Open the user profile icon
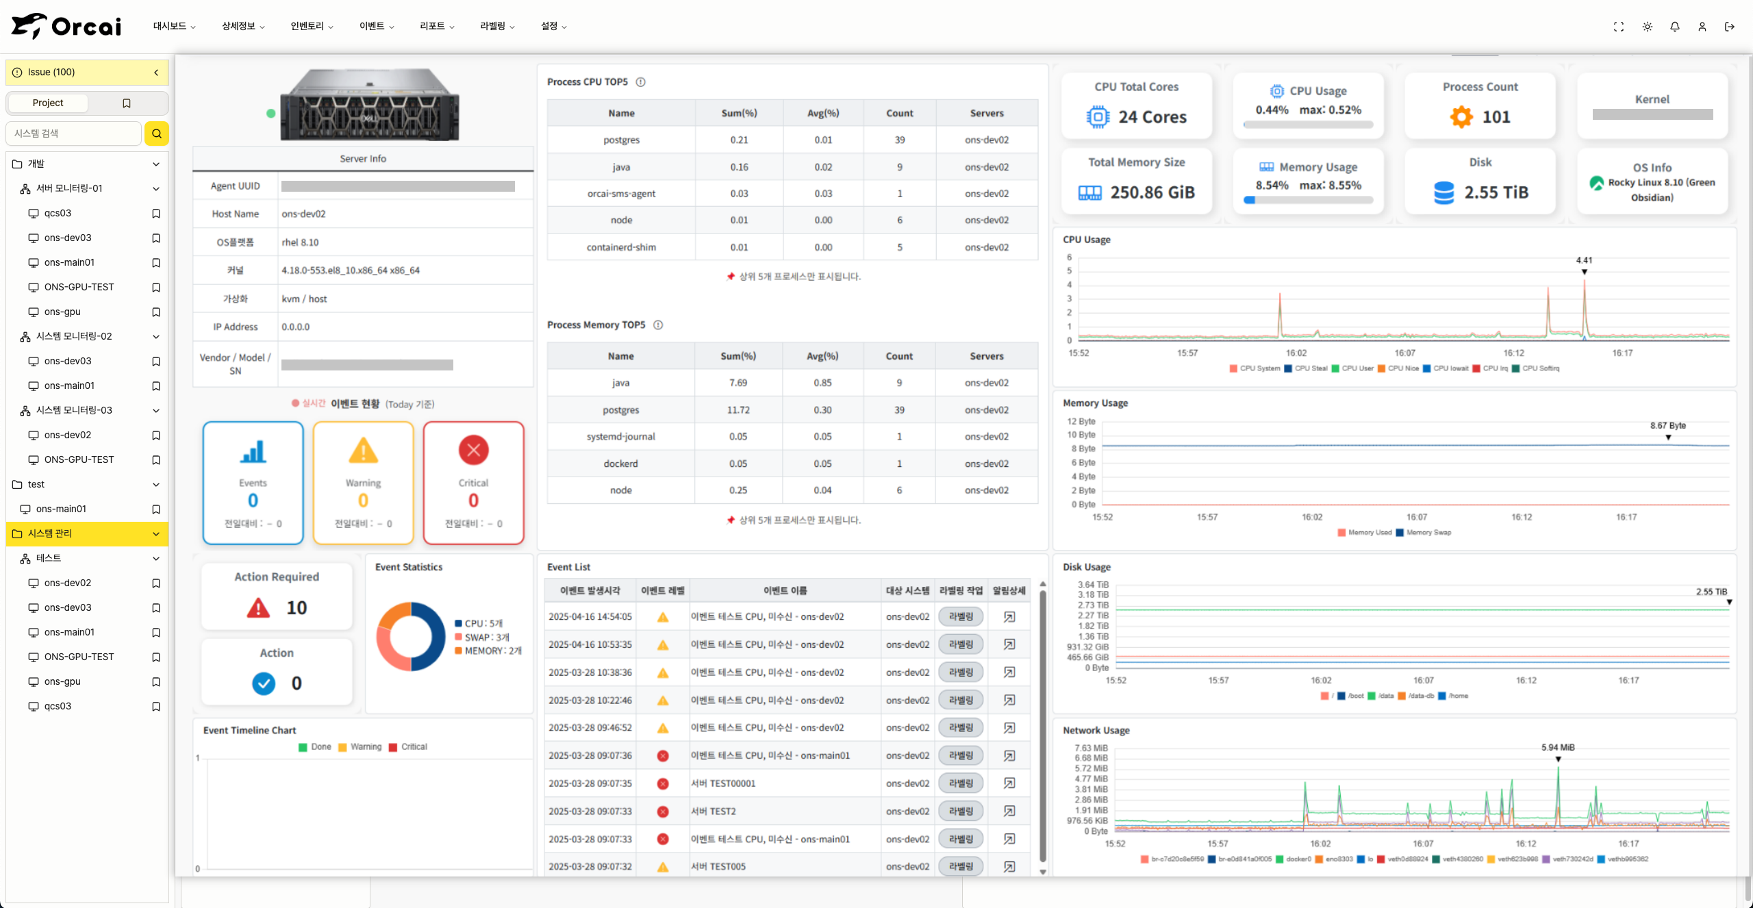The image size is (1753, 908). pos(1702,27)
